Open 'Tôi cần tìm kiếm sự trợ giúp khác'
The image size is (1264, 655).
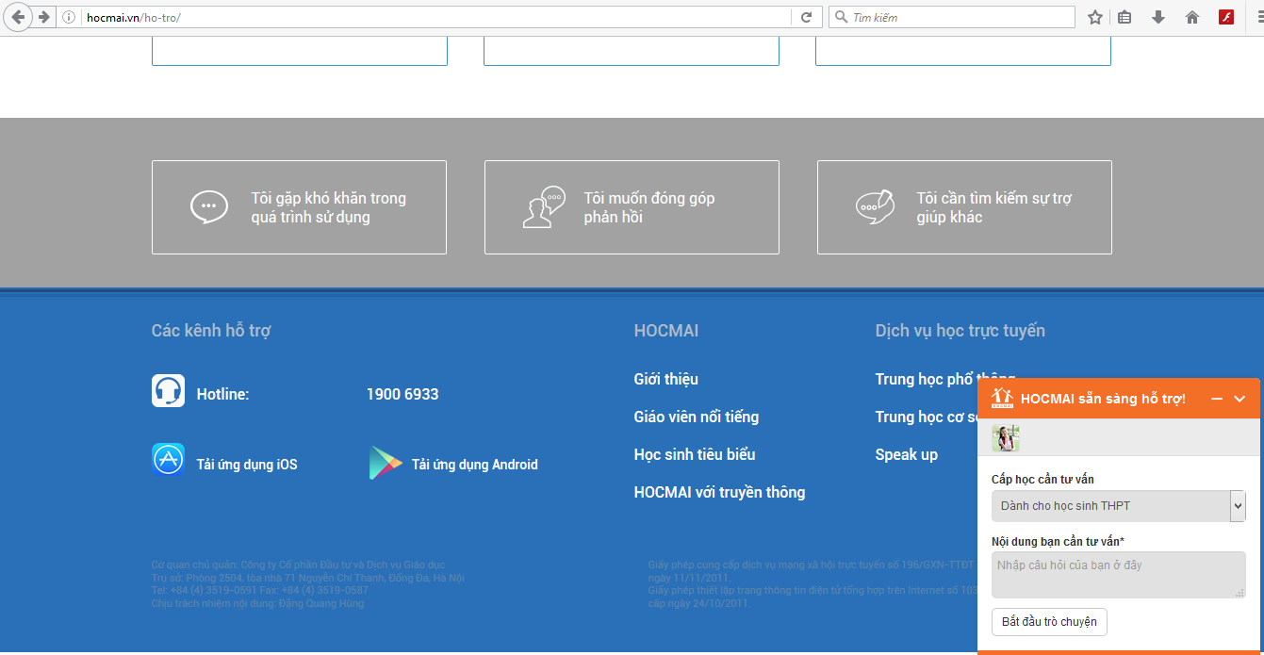click(x=964, y=207)
